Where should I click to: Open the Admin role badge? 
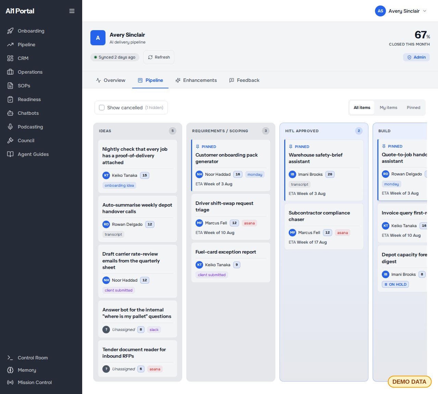(x=416, y=57)
